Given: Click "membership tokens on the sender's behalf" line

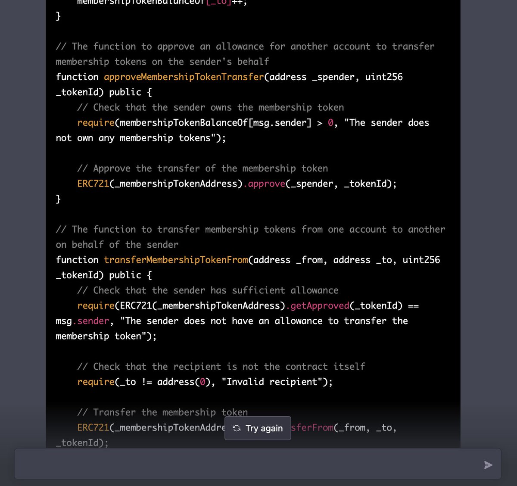Looking at the screenshot, I should 162,62.
